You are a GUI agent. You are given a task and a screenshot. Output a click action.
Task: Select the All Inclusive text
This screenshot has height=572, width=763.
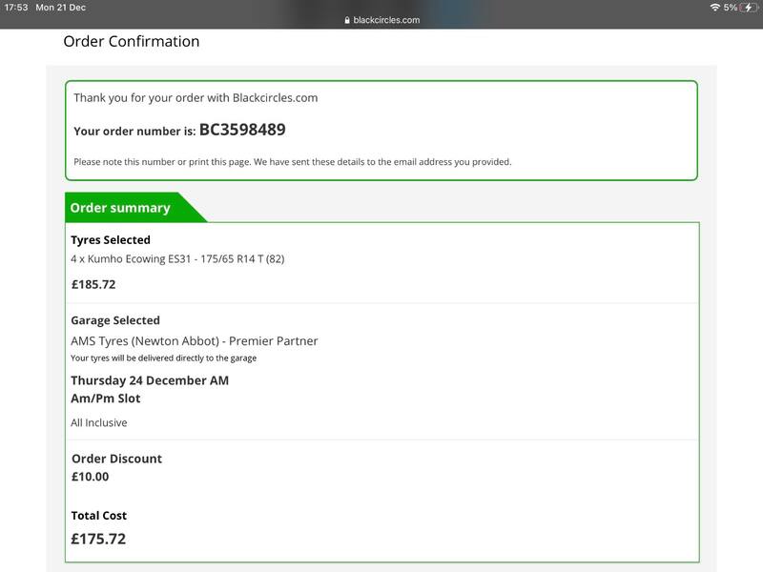(x=99, y=422)
